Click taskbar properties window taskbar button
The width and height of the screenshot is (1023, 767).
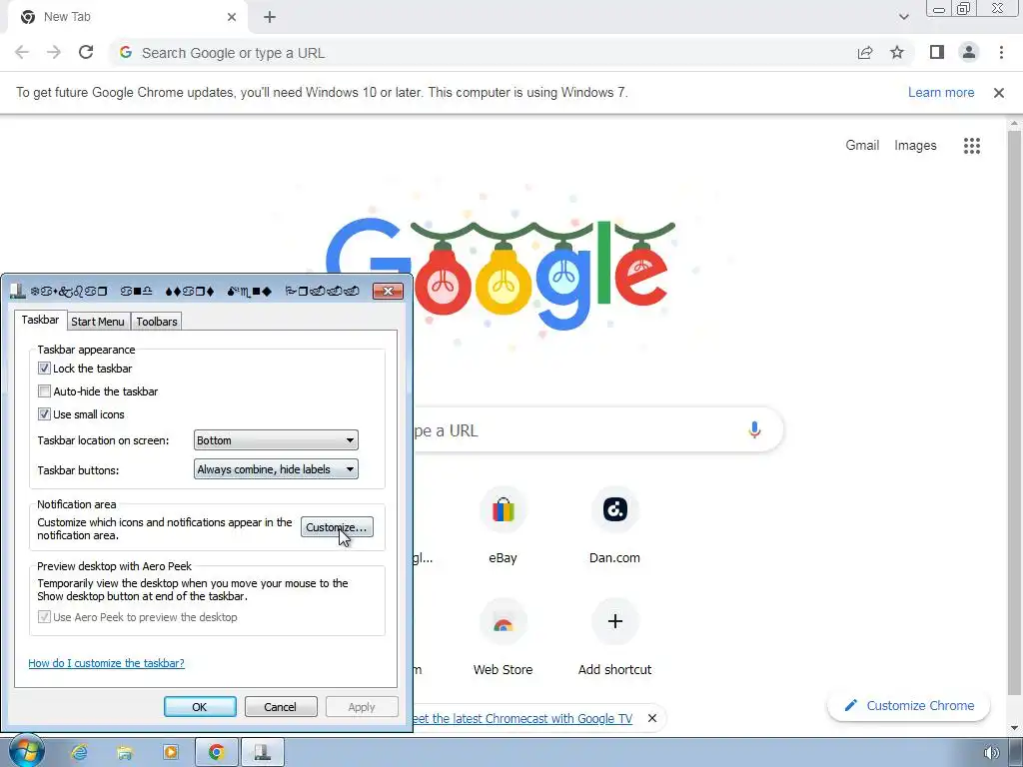(x=263, y=753)
